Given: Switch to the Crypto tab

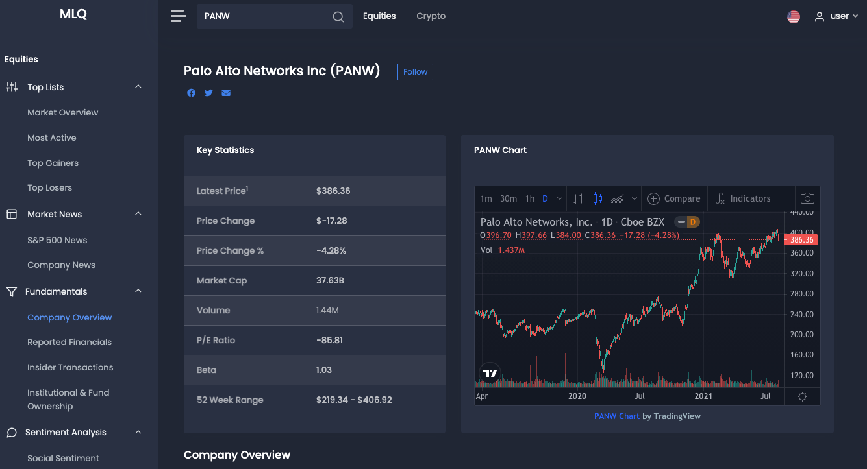Looking at the screenshot, I should (x=431, y=16).
